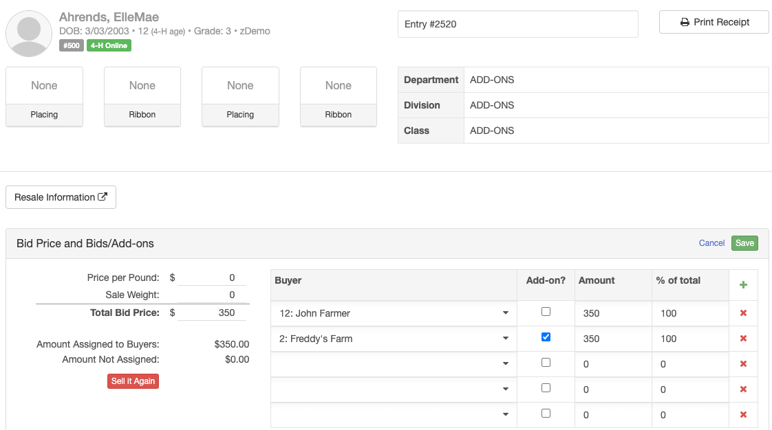Click ElleMae's profile avatar image
The width and height of the screenshot is (772, 430).
28,32
